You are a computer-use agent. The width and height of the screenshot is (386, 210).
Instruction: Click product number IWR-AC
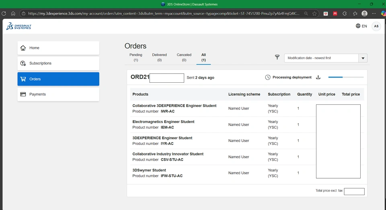coord(168,111)
